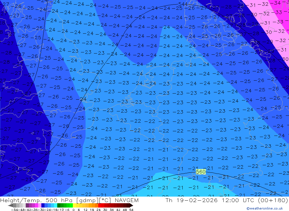The image size is (289, 211).
Task: Click the dark maroon right arrow of the legend
Action: [131, 206]
